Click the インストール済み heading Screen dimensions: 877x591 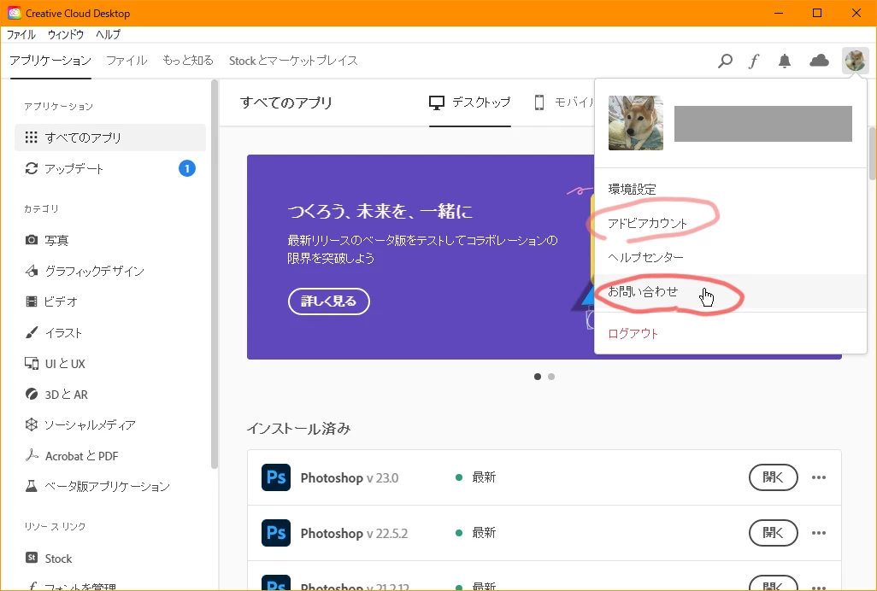coord(298,429)
